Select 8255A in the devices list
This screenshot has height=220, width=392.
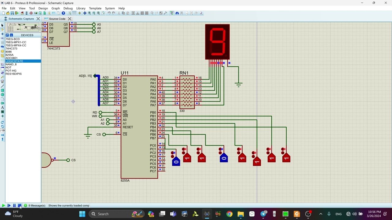(9, 55)
